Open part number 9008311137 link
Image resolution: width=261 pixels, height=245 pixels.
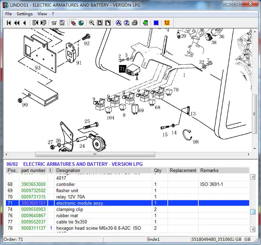(x=33, y=228)
